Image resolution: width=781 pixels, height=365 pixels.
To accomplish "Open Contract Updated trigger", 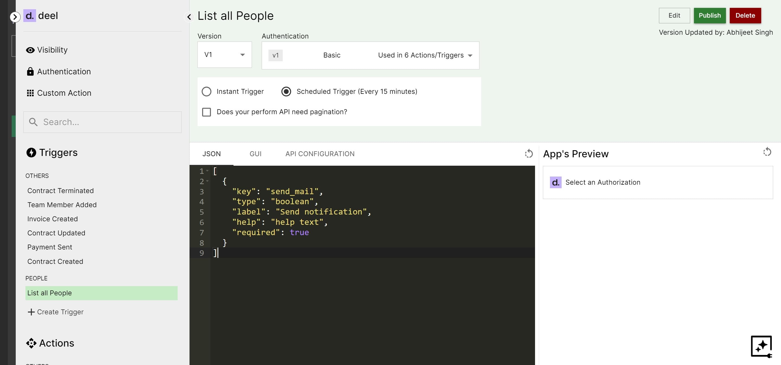I will coord(56,233).
